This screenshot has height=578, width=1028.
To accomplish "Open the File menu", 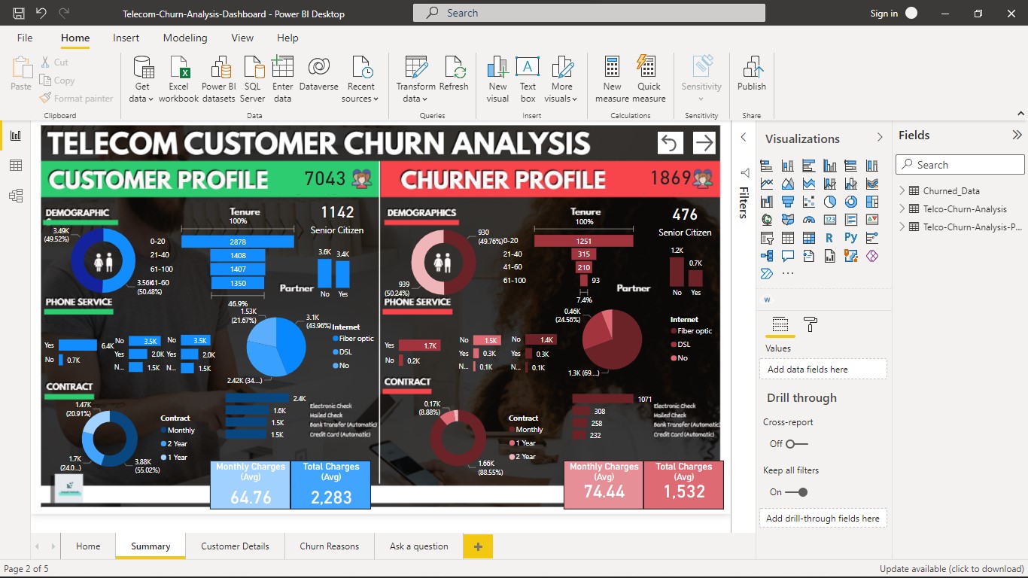I will (25, 38).
